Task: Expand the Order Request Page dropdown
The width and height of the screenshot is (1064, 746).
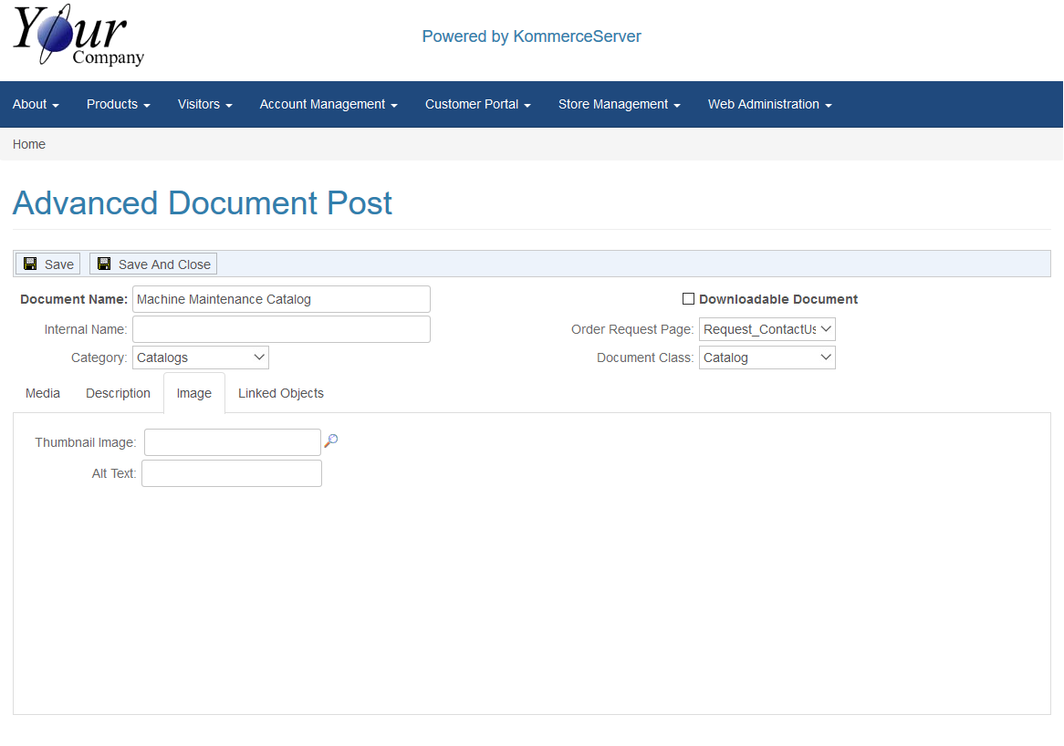Action: pyautogui.click(x=767, y=329)
